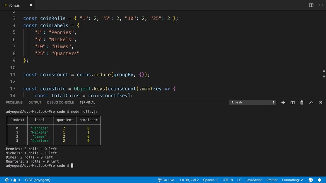
Task: Create a new terminal with plus icon
Action: (x=283, y=103)
